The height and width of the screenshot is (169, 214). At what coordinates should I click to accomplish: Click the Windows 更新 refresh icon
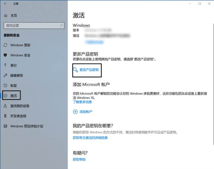tap(5, 45)
